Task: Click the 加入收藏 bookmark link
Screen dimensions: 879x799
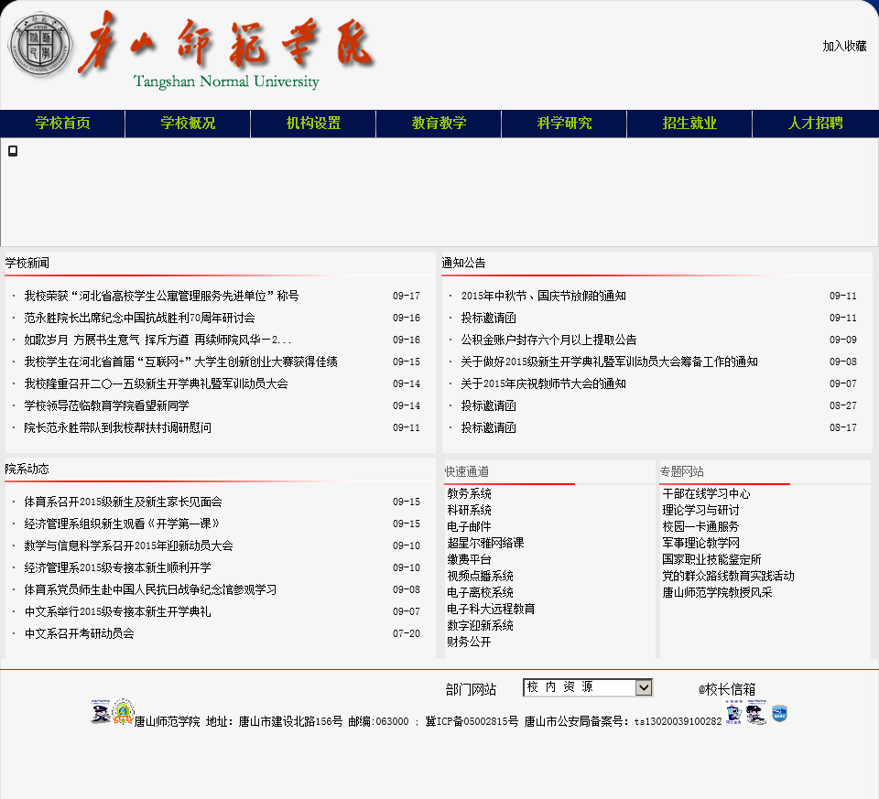Action: tap(844, 46)
